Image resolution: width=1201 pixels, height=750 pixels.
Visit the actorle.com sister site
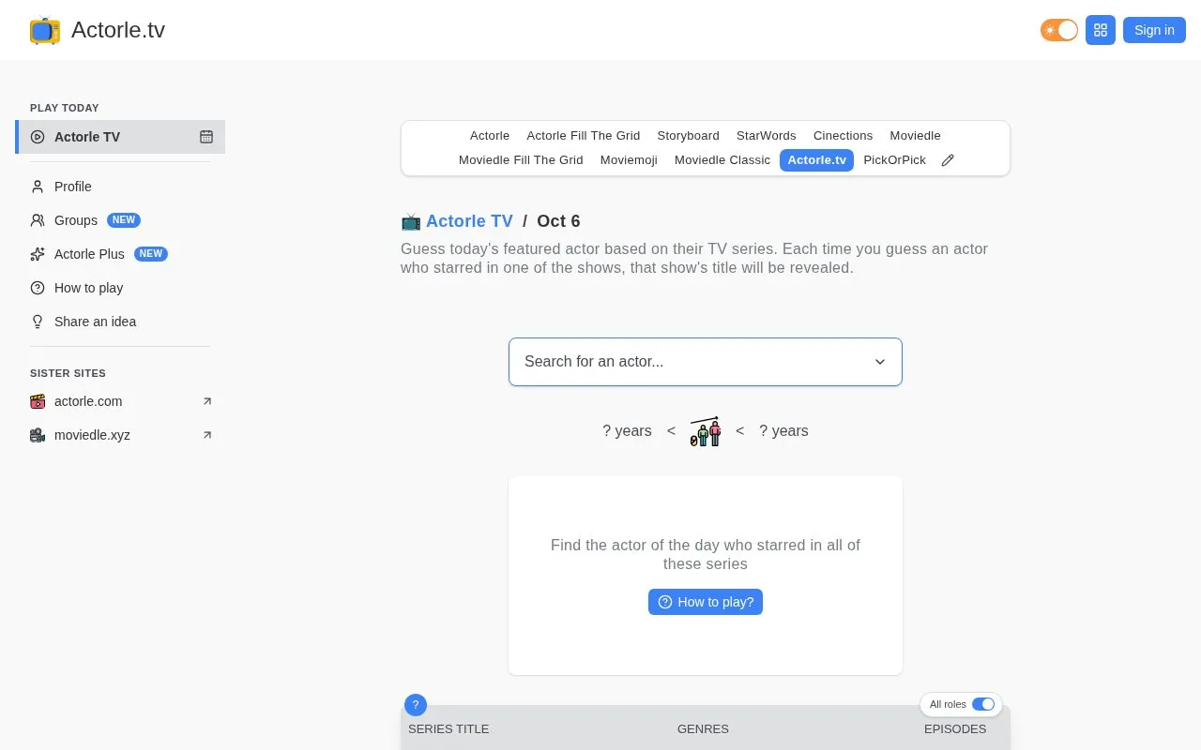pyautogui.click(x=120, y=401)
